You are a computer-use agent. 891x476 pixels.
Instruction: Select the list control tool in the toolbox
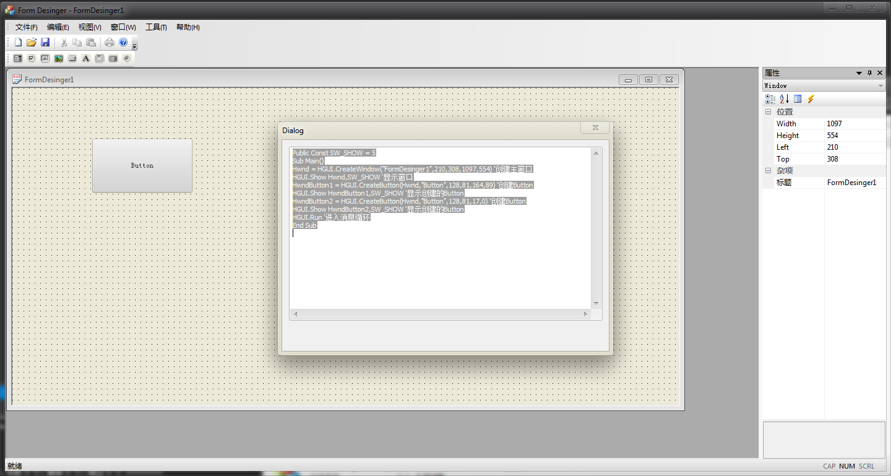pos(18,59)
